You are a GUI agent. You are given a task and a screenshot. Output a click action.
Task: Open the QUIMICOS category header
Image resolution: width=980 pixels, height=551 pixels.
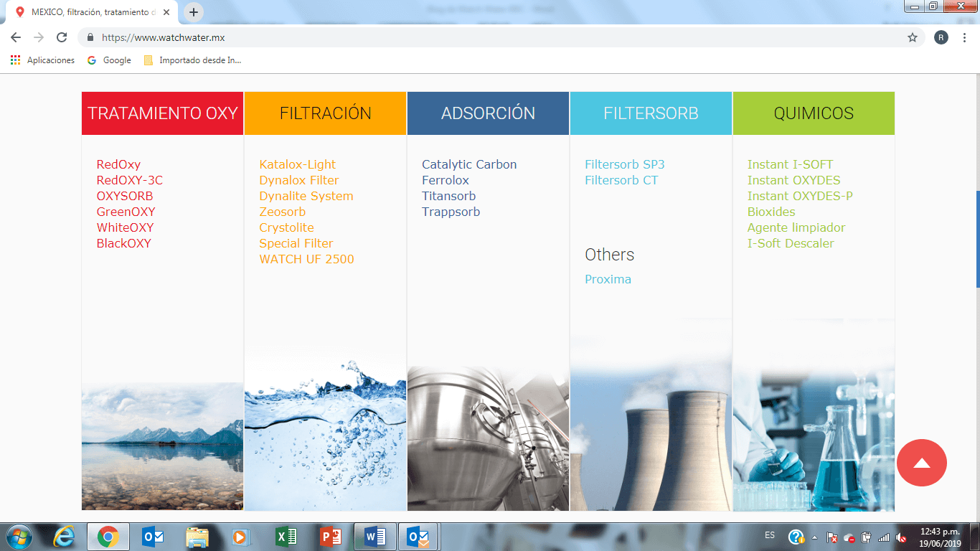click(814, 113)
